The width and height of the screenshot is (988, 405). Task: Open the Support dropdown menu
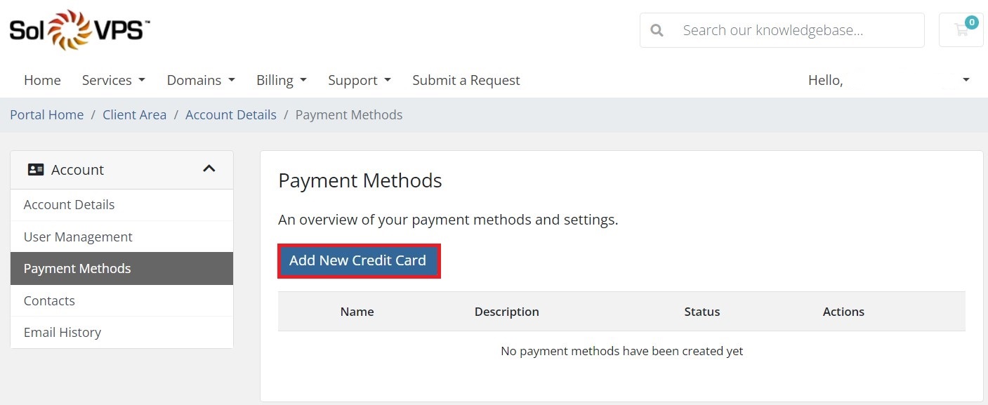coord(360,80)
